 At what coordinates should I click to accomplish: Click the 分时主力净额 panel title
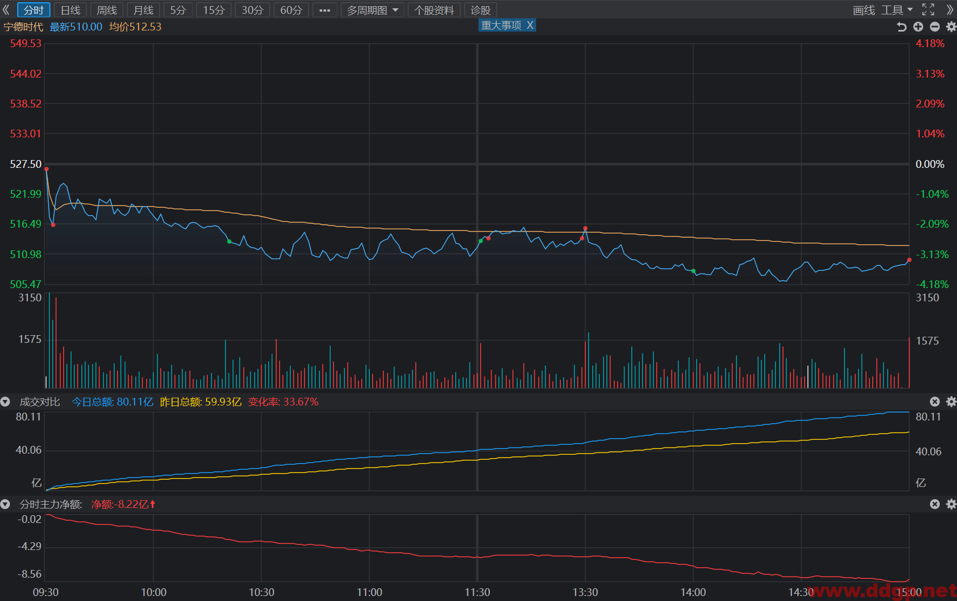point(51,504)
